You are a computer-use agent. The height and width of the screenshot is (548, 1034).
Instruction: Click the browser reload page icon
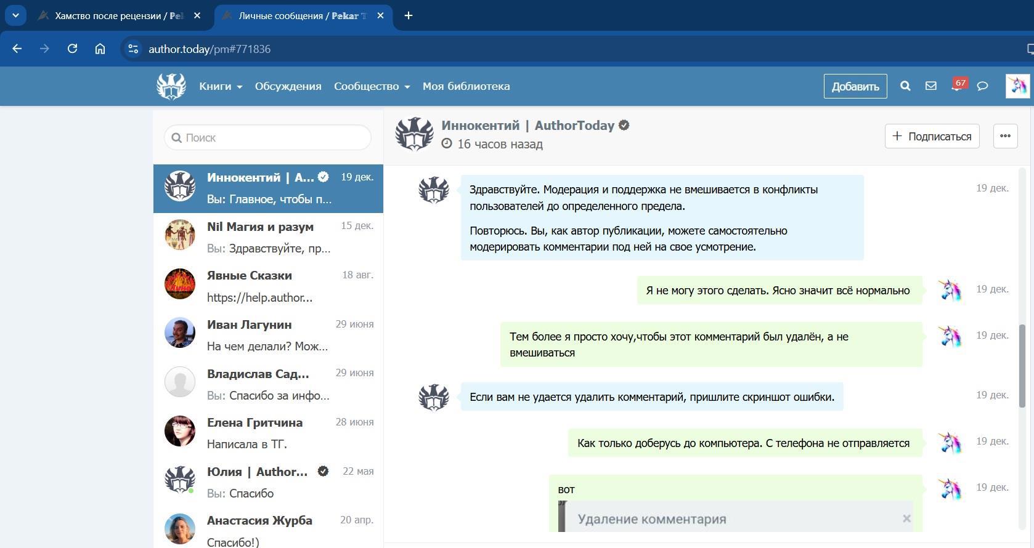pyautogui.click(x=72, y=49)
